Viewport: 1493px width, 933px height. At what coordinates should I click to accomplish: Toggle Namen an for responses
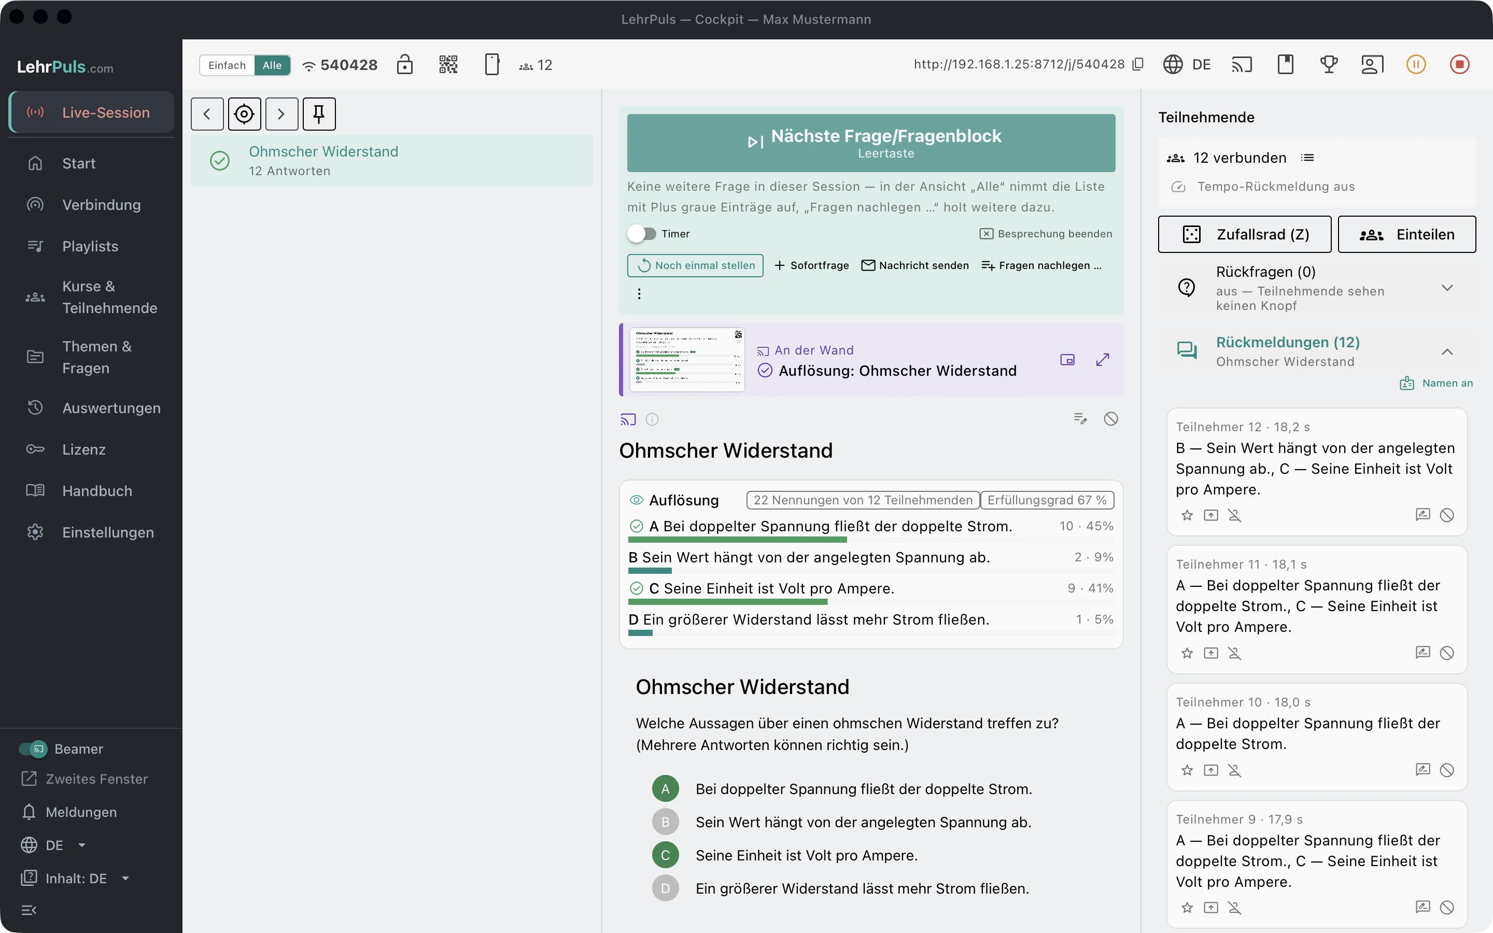(x=1436, y=383)
